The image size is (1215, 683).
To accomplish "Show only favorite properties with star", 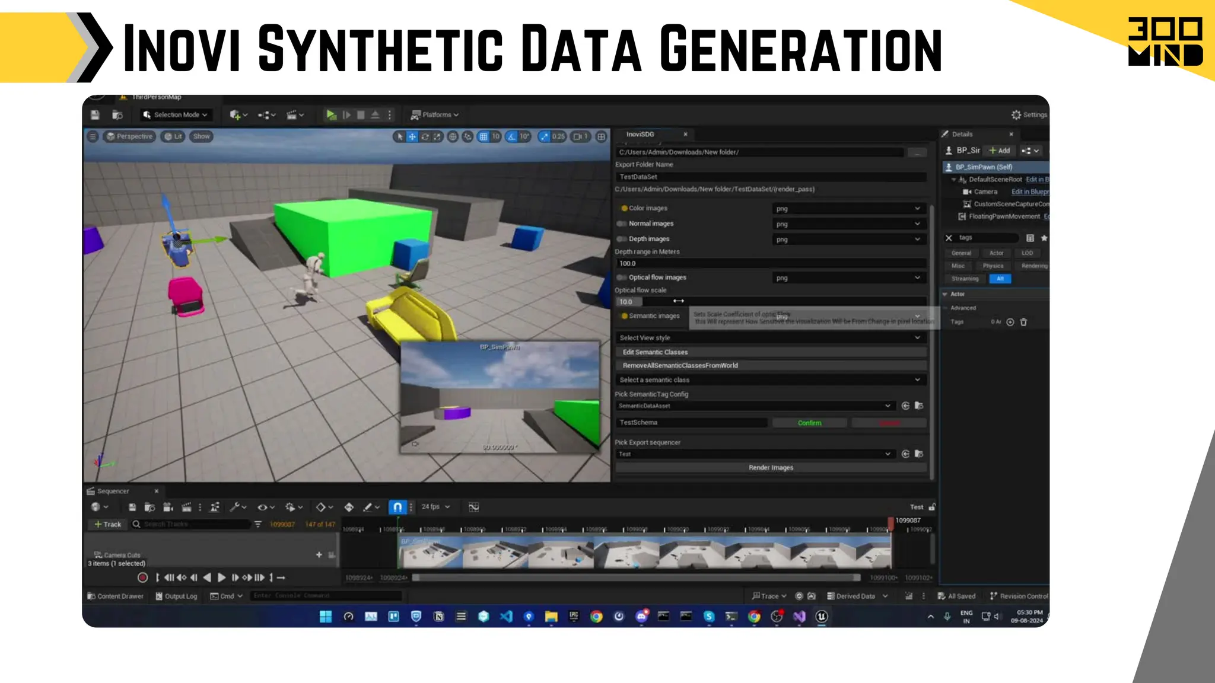I will (1044, 238).
